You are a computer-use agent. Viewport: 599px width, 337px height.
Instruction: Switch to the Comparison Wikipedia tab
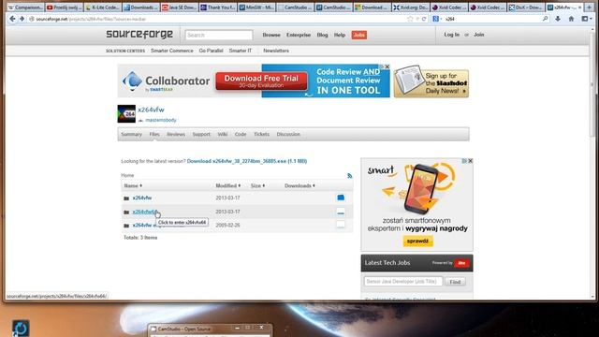tap(25, 7)
